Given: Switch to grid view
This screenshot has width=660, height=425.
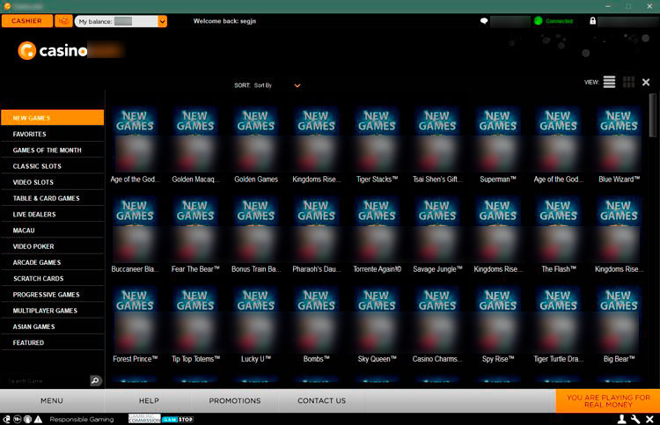Looking at the screenshot, I should 628,82.
